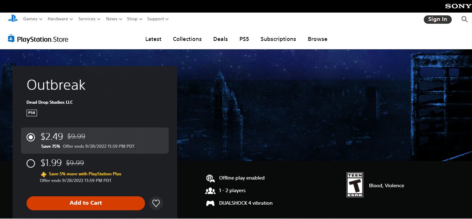Click the offer end date under $2.49
This screenshot has height=219, width=472.
tap(99, 146)
